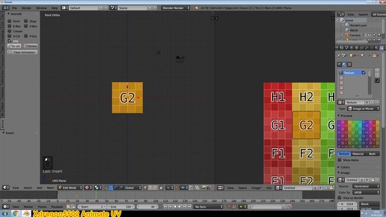Uncheck the UVs checkbox in AnimAll
Viewport: 386px width, 217px height.
[10, 41]
